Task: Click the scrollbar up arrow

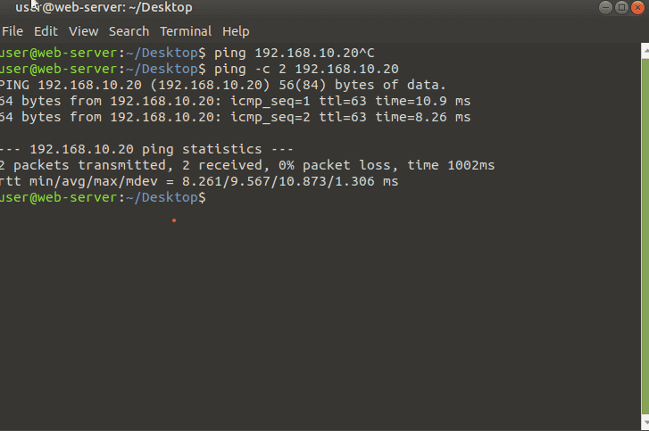Action: (645, 51)
